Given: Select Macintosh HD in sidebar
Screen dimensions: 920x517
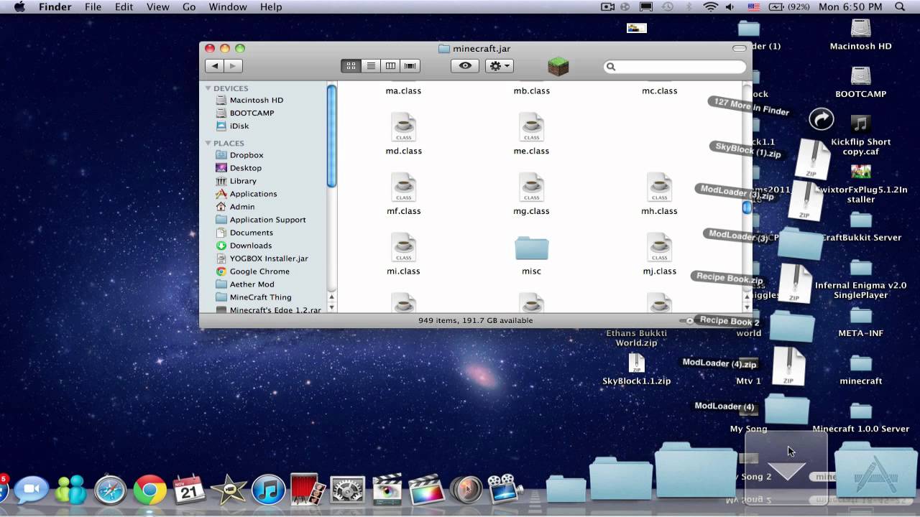Looking at the screenshot, I should click(x=256, y=100).
